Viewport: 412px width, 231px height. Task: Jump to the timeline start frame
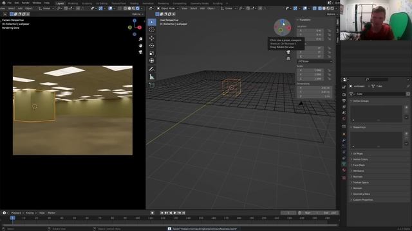pyautogui.click(x=162, y=213)
